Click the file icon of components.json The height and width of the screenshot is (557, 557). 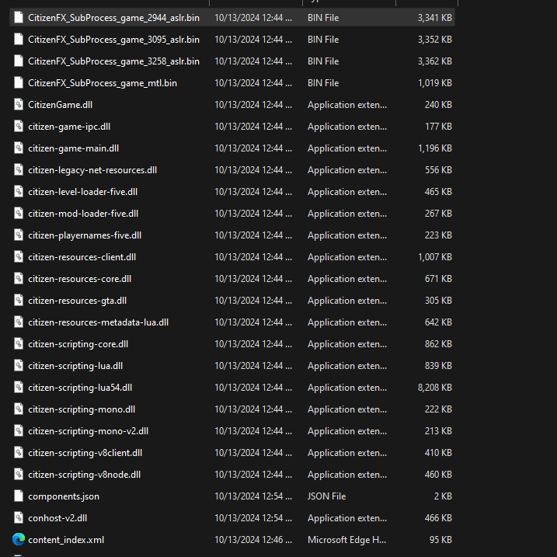pyautogui.click(x=19, y=496)
